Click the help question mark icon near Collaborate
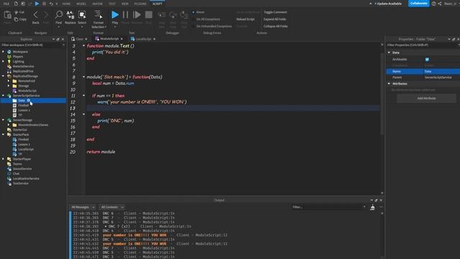This screenshot has width=460, height=259. 433,4
